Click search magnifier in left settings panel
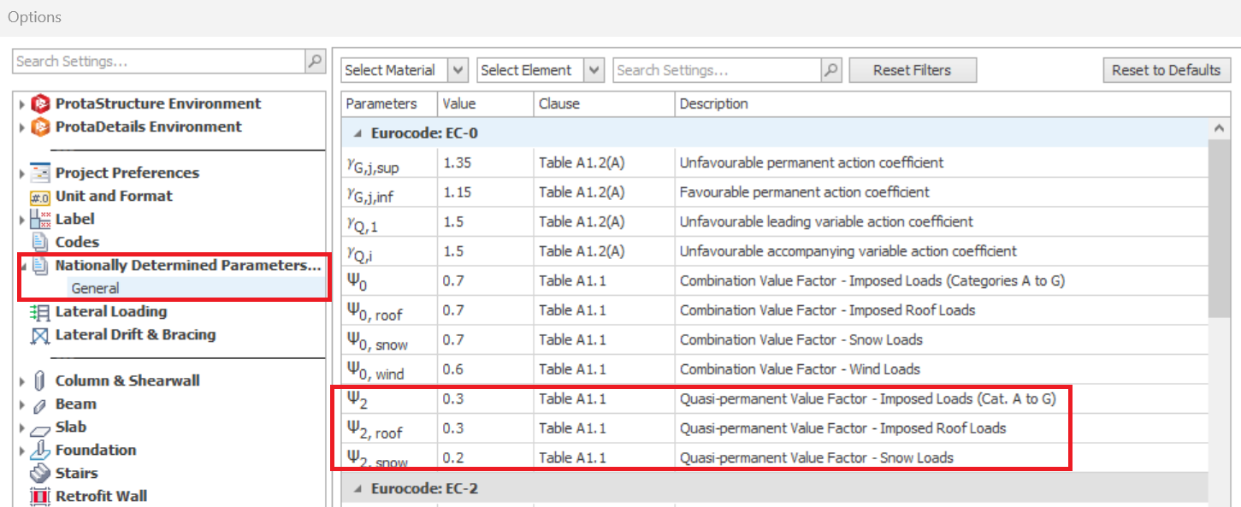This screenshot has width=1241, height=507. 316,62
